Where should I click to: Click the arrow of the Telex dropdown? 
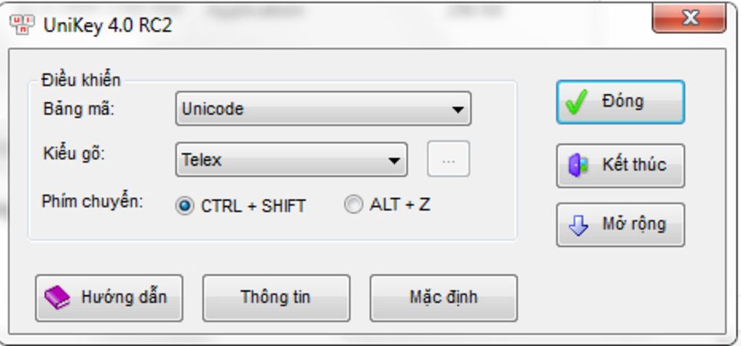pyautogui.click(x=394, y=160)
